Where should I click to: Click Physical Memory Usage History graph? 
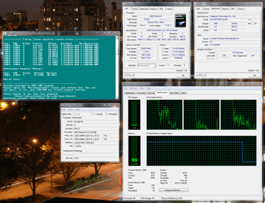pyautogui.click(x=201, y=151)
